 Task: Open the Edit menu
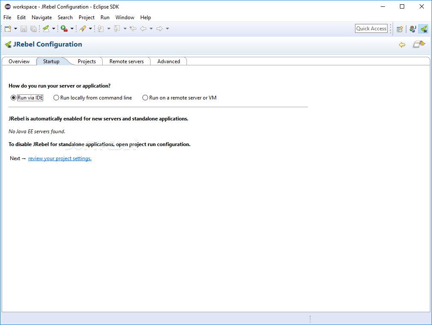pyautogui.click(x=21, y=18)
